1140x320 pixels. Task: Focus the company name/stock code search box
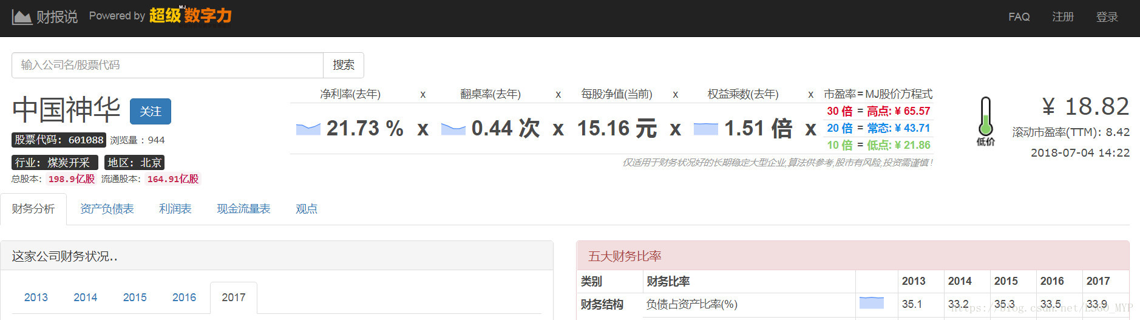(168, 65)
